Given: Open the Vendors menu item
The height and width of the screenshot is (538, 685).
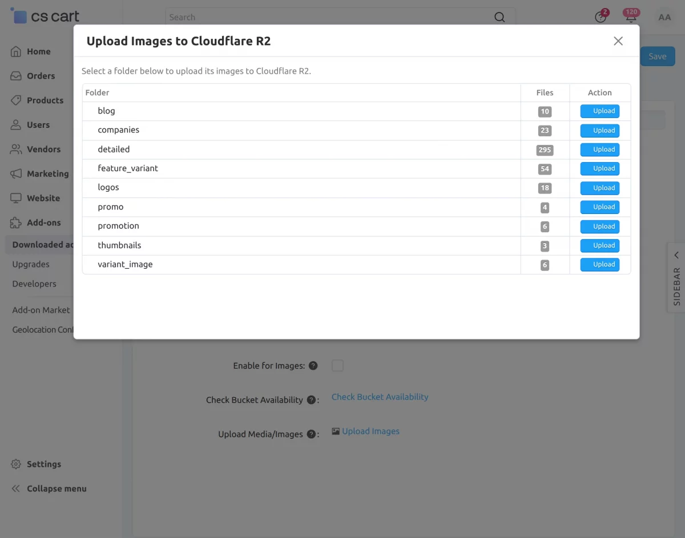Looking at the screenshot, I should pyautogui.click(x=43, y=149).
